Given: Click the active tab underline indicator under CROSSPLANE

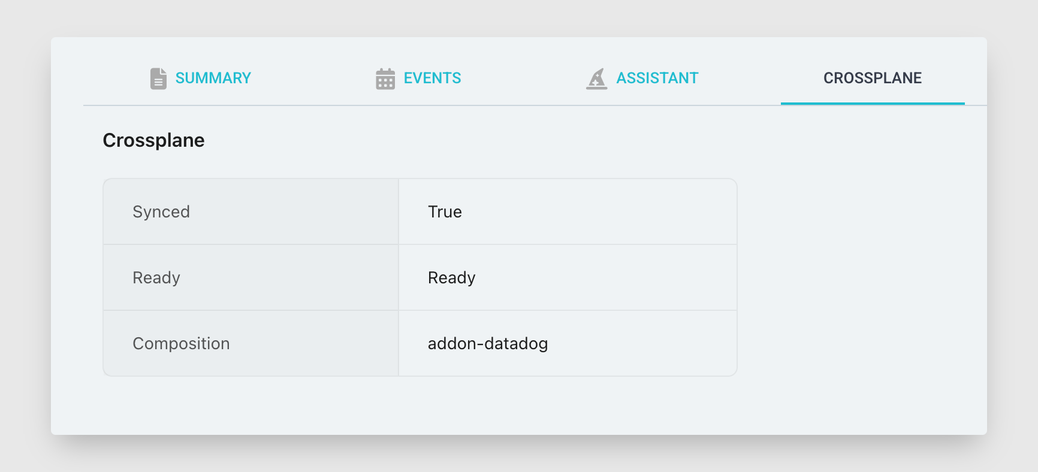Looking at the screenshot, I should click(873, 104).
